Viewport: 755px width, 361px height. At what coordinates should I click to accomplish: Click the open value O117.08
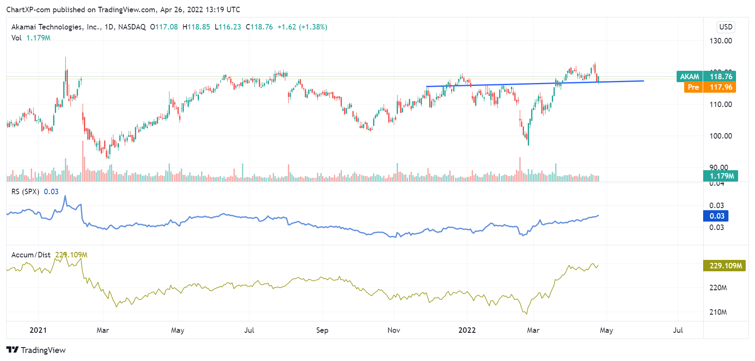coord(164,27)
